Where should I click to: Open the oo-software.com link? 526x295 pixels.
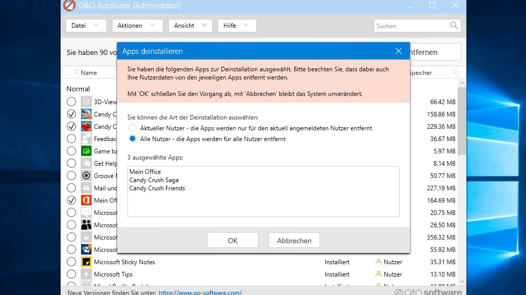tap(200, 292)
